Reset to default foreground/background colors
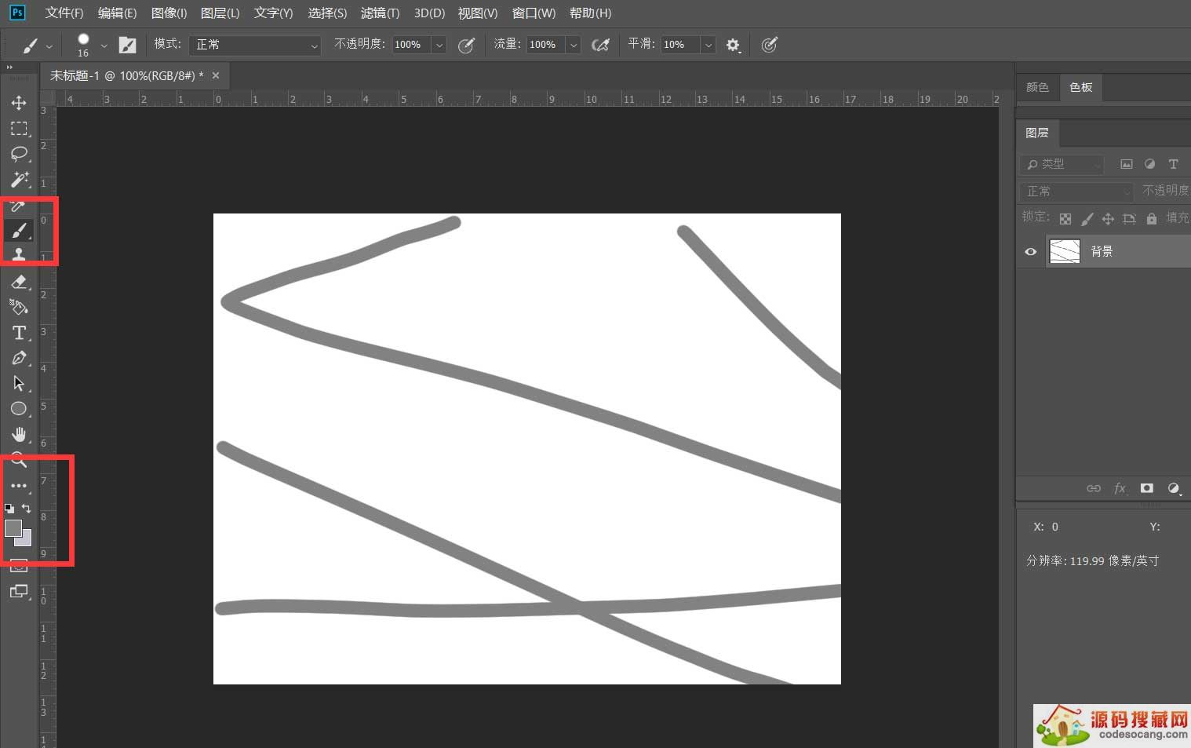 (x=9, y=509)
